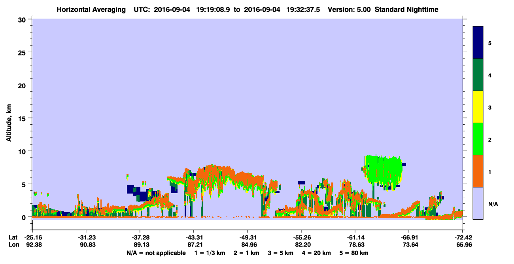The width and height of the screenshot is (514, 264).
Task: Click the bright green colorbar segment labeled 2
Action: coord(478,139)
